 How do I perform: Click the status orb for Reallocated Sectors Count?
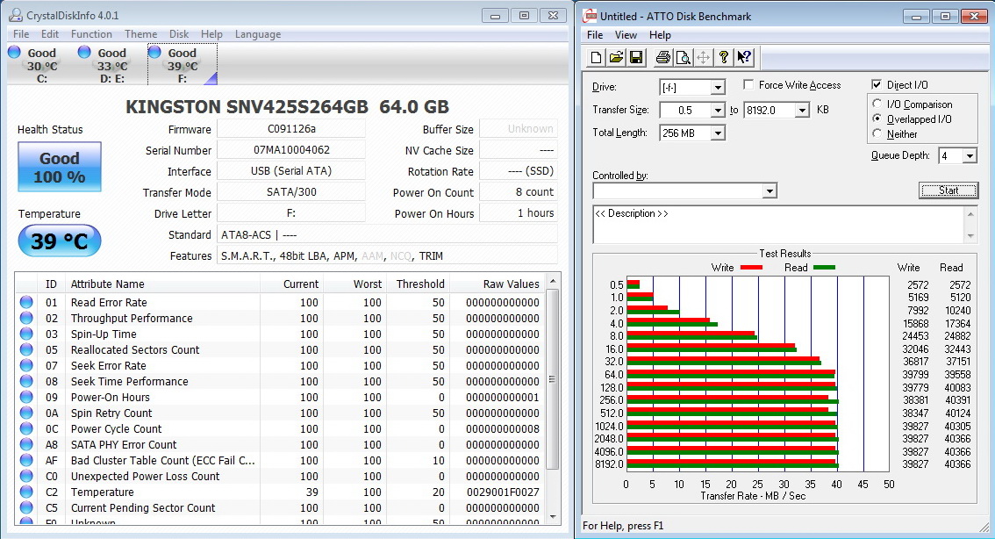(x=26, y=349)
